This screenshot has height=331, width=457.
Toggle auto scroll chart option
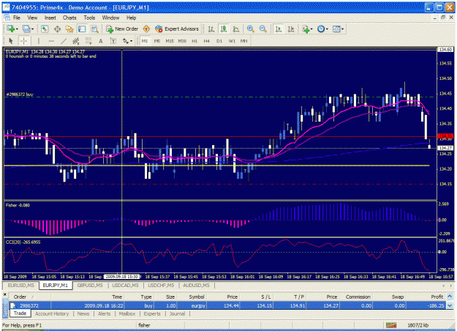click(x=279, y=29)
